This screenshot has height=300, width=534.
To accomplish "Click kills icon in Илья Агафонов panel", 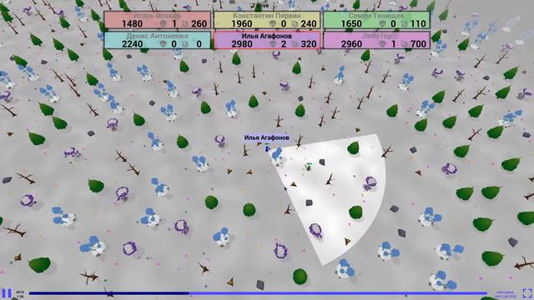I will [273, 44].
